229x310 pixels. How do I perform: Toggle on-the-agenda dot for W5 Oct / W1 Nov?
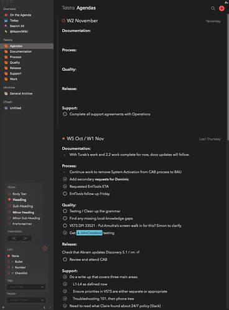(63, 139)
